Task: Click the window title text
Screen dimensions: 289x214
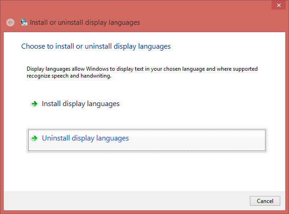Action: 85,23
